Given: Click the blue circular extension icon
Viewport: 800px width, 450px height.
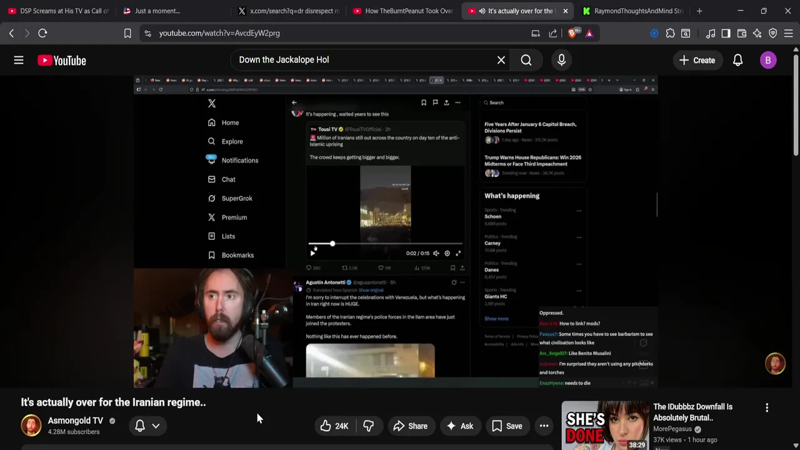Looking at the screenshot, I should [654, 33].
